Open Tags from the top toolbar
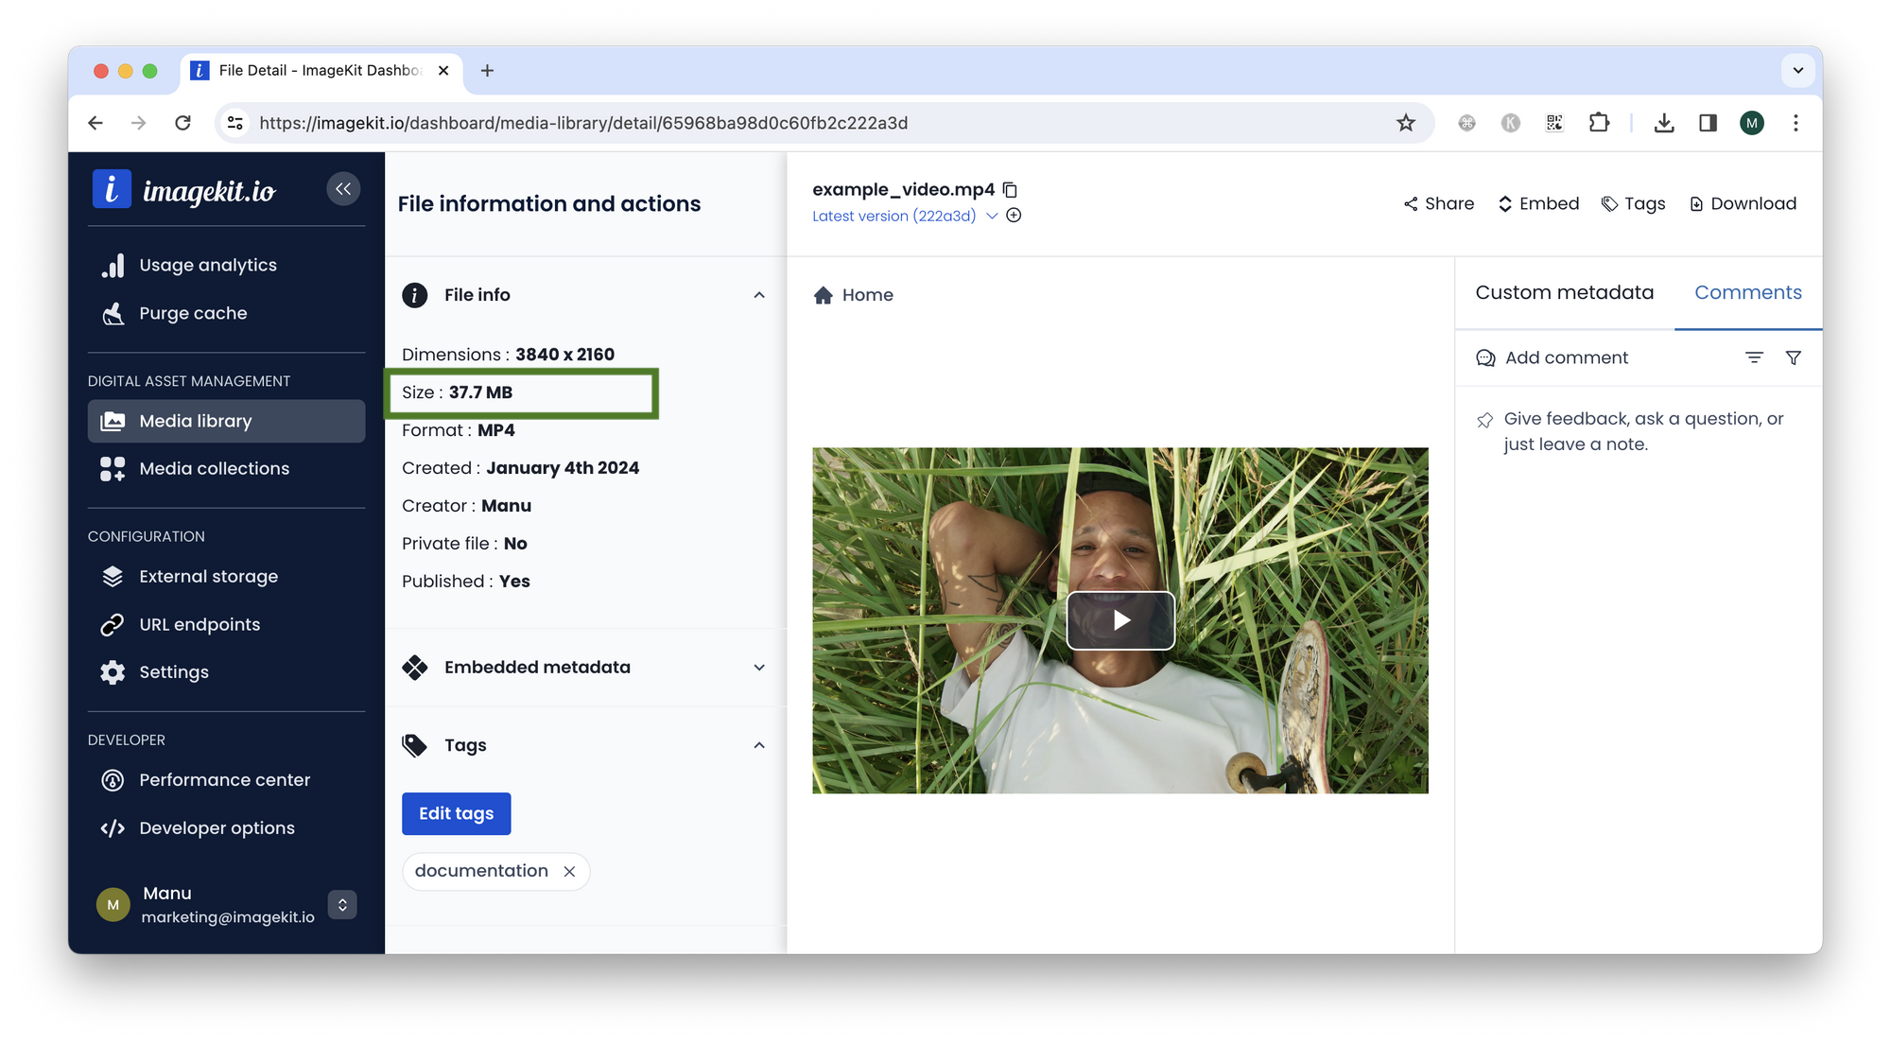This screenshot has width=1891, height=1044. click(1634, 204)
